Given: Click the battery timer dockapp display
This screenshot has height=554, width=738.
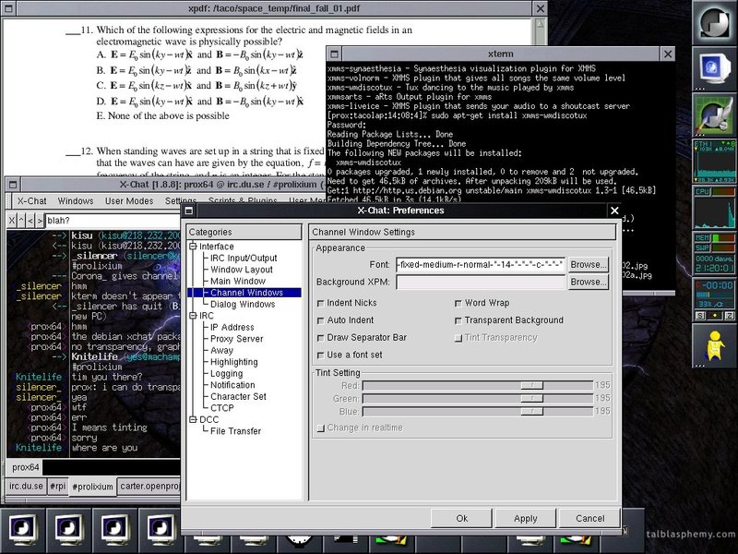Looking at the screenshot, I should pyautogui.click(x=714, y=294).
